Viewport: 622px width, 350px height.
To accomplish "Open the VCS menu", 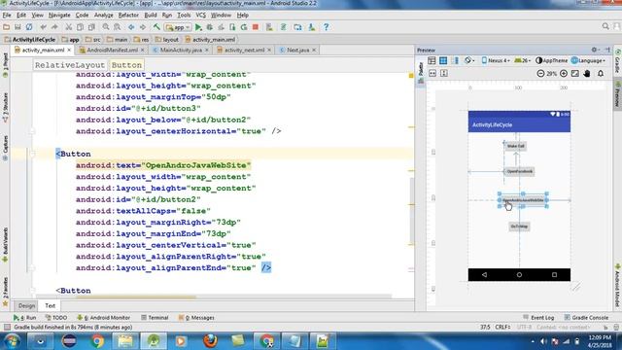I will (201, 16).
